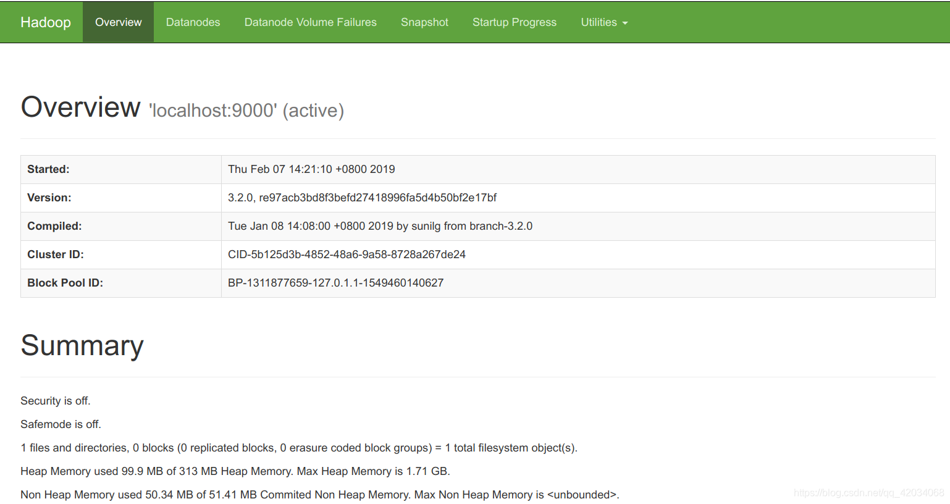Select the start time Thu Feb 07 14:21:10

click(311, 169)
